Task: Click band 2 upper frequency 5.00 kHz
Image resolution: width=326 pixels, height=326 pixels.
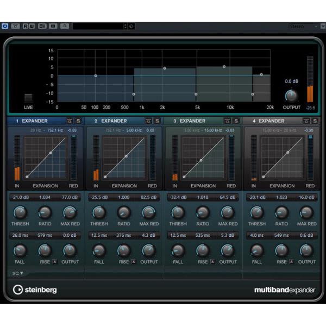Action: coord(134,130)
